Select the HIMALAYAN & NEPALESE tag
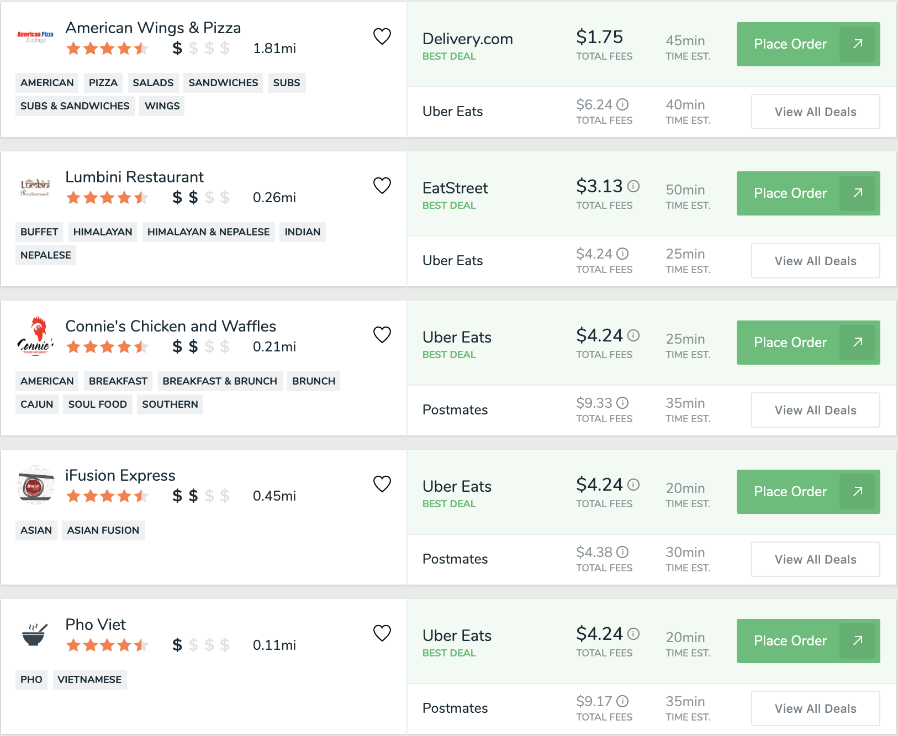 click(x=208, y=232)
